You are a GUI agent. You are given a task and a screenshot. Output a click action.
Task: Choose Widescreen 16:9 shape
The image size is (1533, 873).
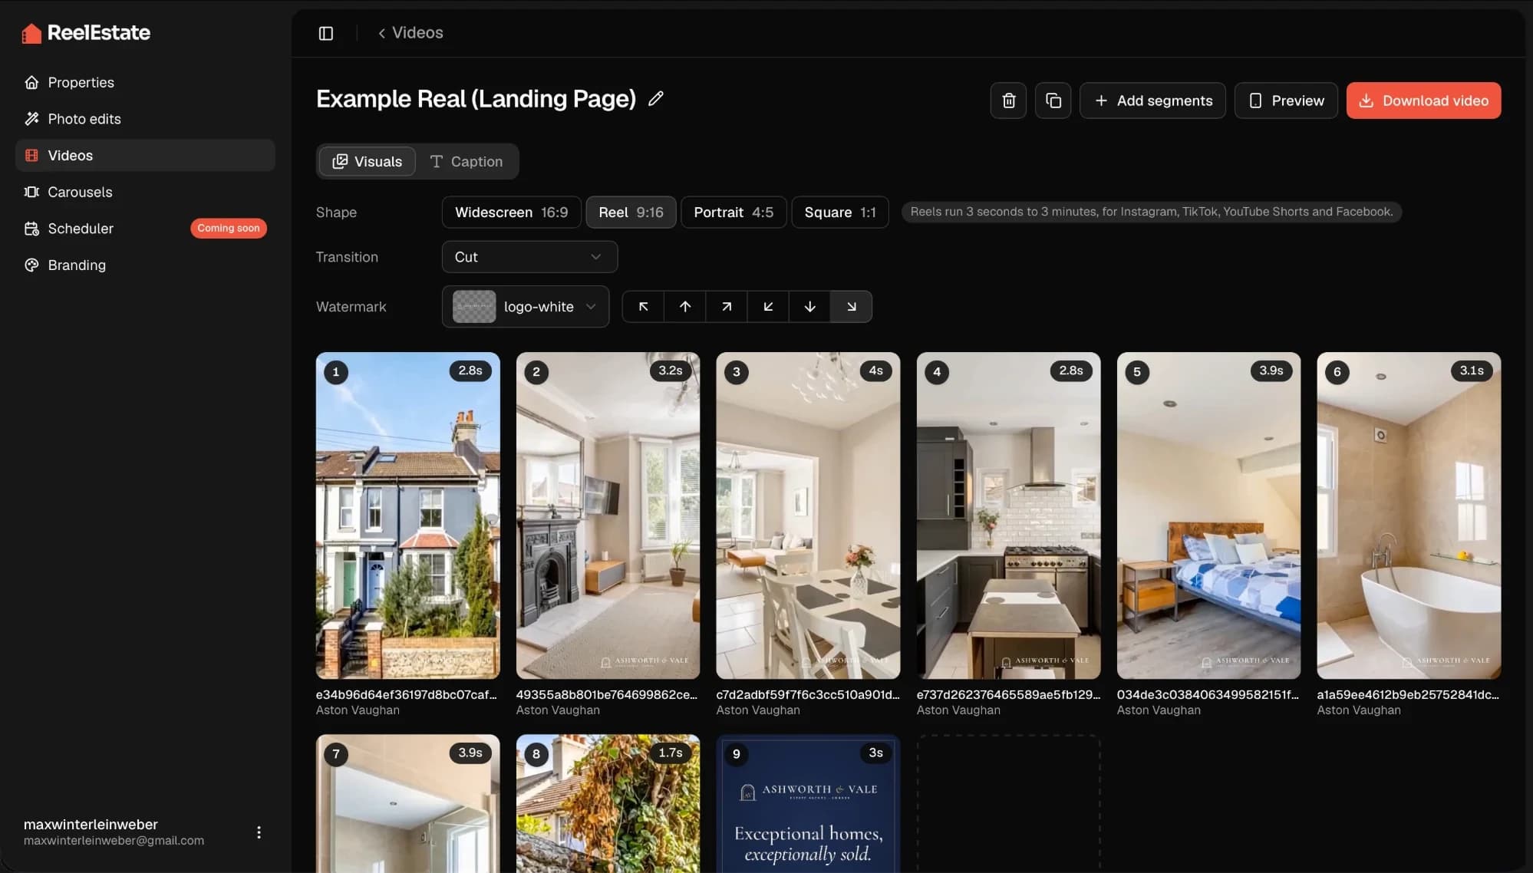pyautogui.click(x=512, y=212)
